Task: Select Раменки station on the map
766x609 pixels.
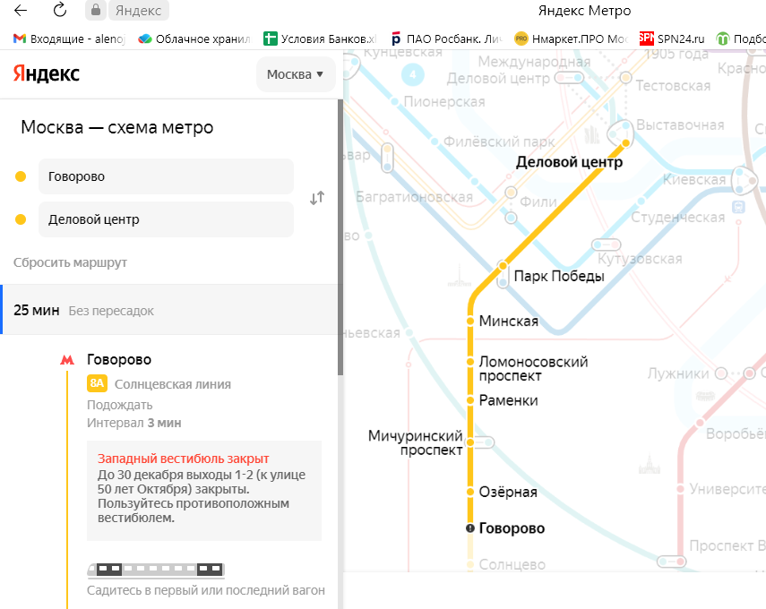Action: click(508, 400)
